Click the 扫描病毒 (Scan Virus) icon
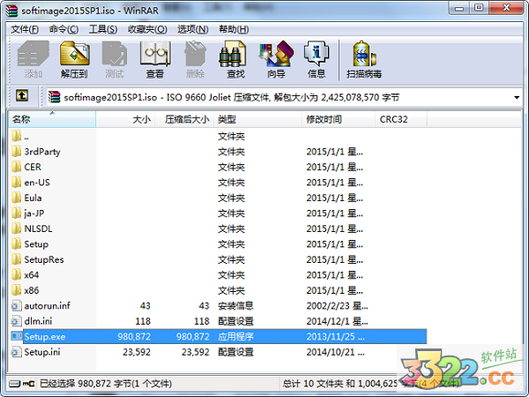The height and width of the screenshot is (397, 529). (x=364, y=54)
